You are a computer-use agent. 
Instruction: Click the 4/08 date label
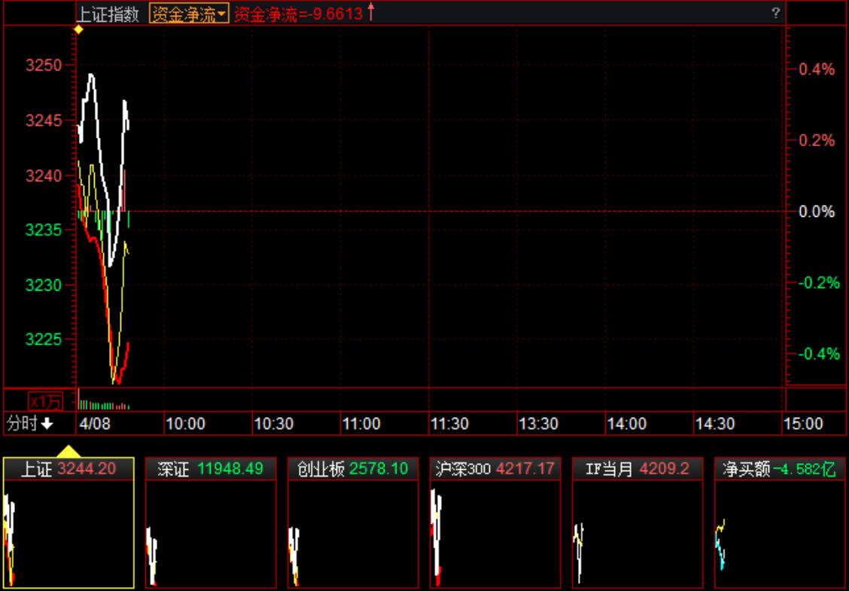(95, 424)
